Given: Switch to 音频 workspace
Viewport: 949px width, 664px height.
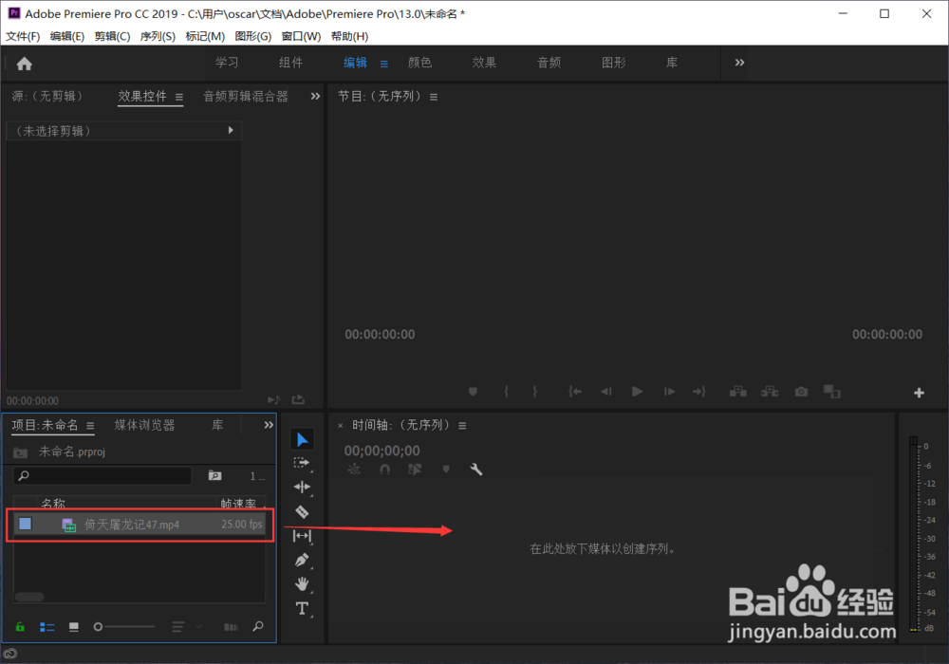Looking at the screenshot, I should click(x=549, y=63).
